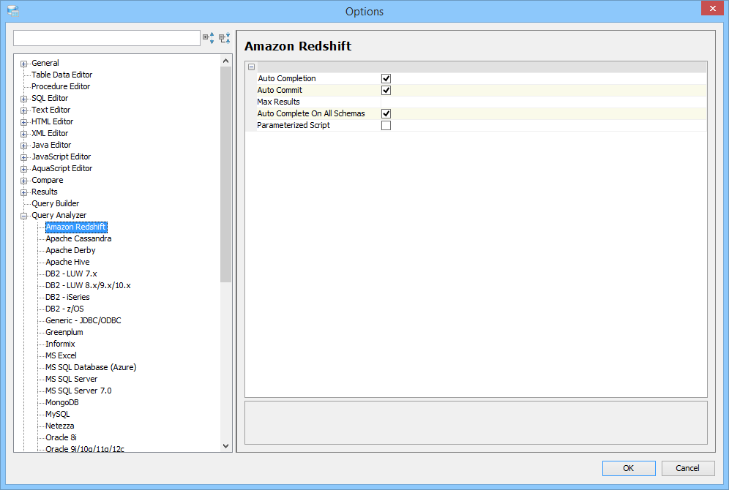This screenshot has width=729, height=490.
Task: Toggle the Auto Completion checkbox
Action: [386, 78]
